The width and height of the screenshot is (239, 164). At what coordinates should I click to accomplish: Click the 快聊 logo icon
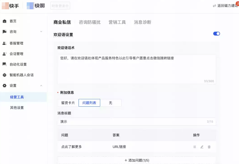[30, 6]
